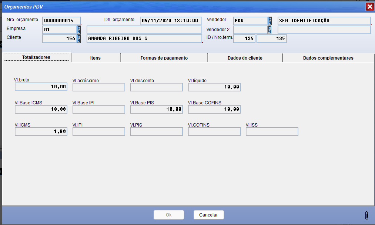Focus the Vl.ISS field
Viewport: 375px width, 225px height.
tap(272, 131)
